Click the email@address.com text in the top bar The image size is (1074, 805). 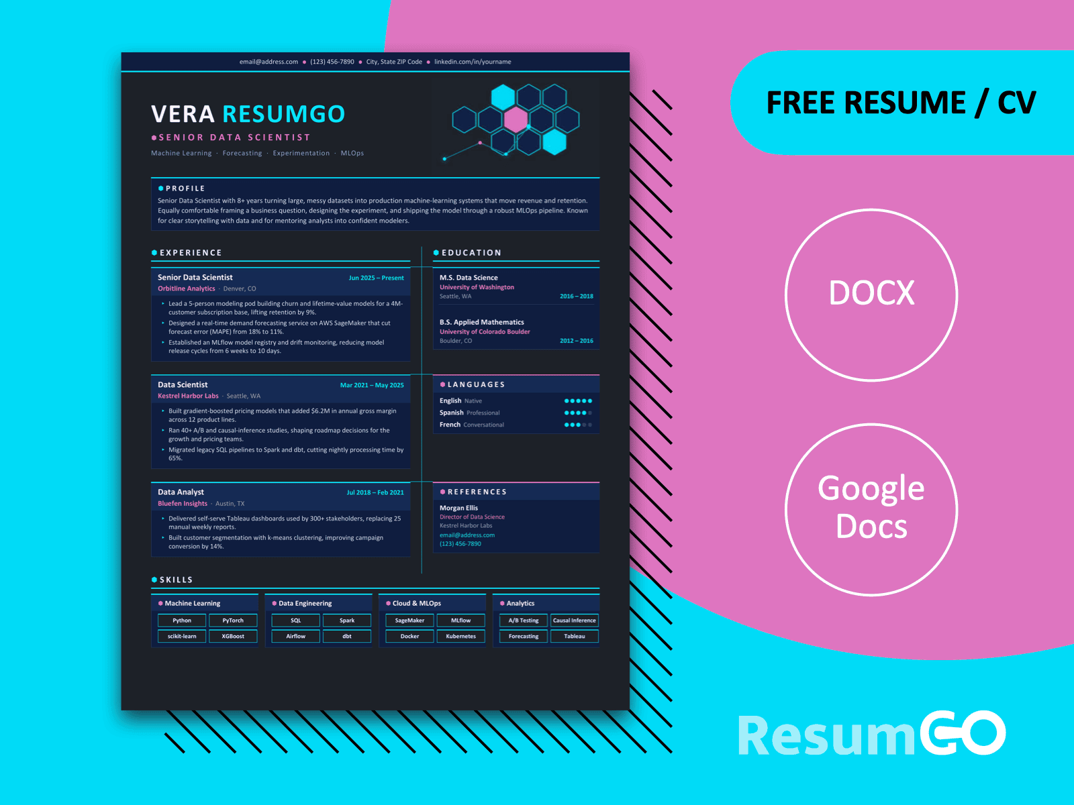[x=268, y=62]
